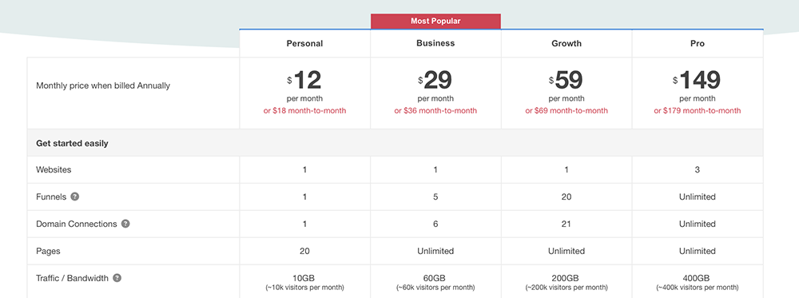
Task: Click 'or $18 month-to-month' text
Action: tap(304, 110)
